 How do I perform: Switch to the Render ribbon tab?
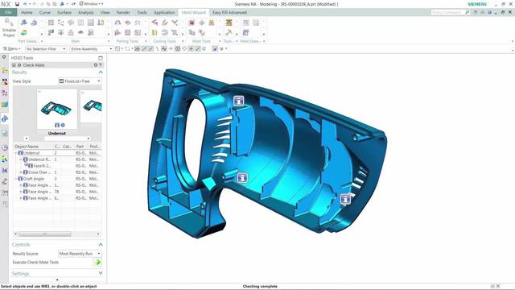123,13
